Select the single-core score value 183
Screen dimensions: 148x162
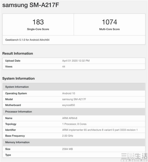click(38, 22)
